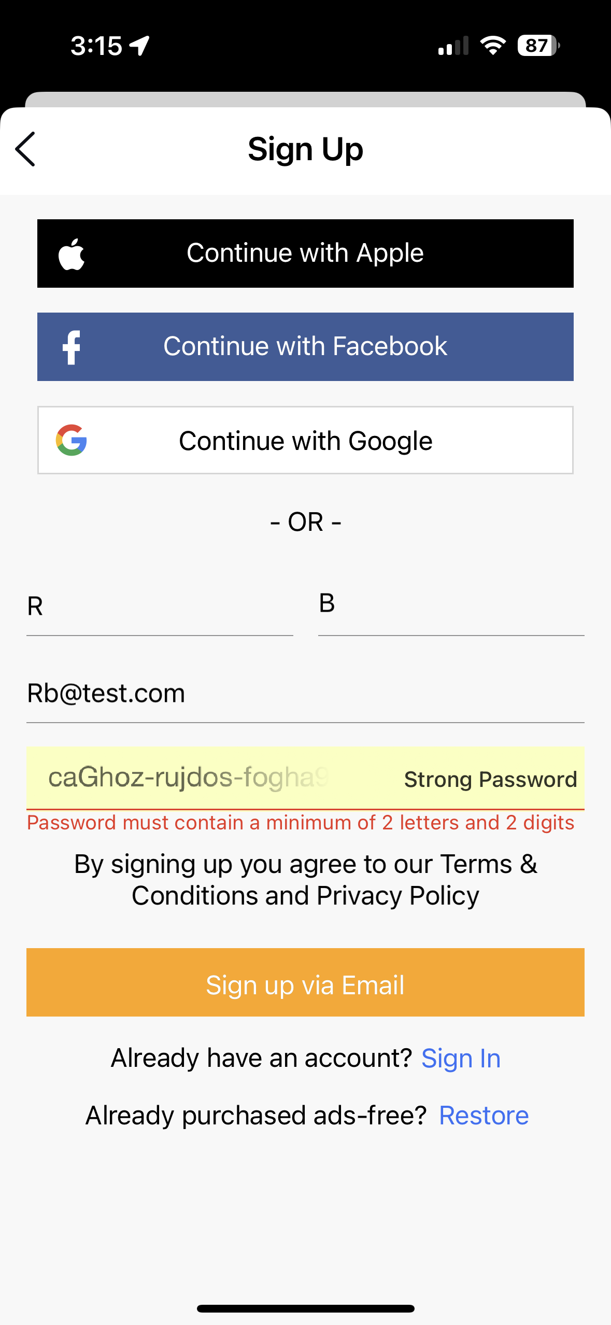Tap the location arrow status icon
Viewport: 611px width, 1325px height.
(x=140, y=46)
